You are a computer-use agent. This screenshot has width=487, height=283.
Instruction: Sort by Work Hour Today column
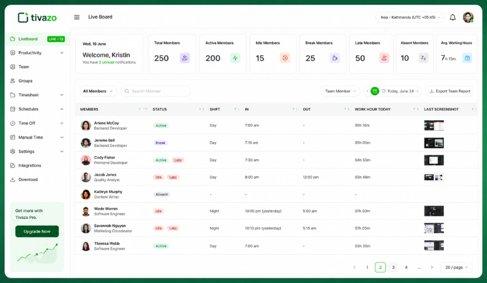tap(416, 109)
